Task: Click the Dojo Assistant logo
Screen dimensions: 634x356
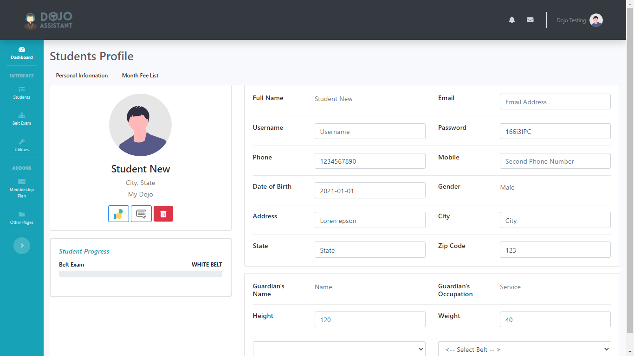Action: pyautogui.click(x=49, y=20)
